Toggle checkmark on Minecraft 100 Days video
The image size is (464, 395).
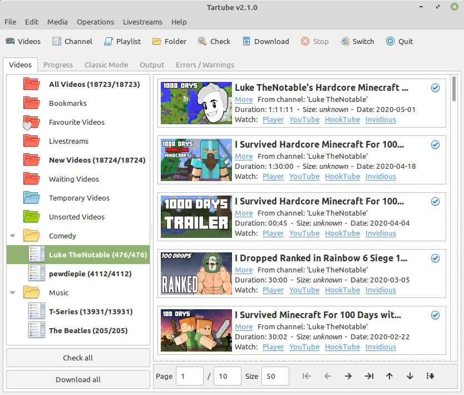point(435,315)
